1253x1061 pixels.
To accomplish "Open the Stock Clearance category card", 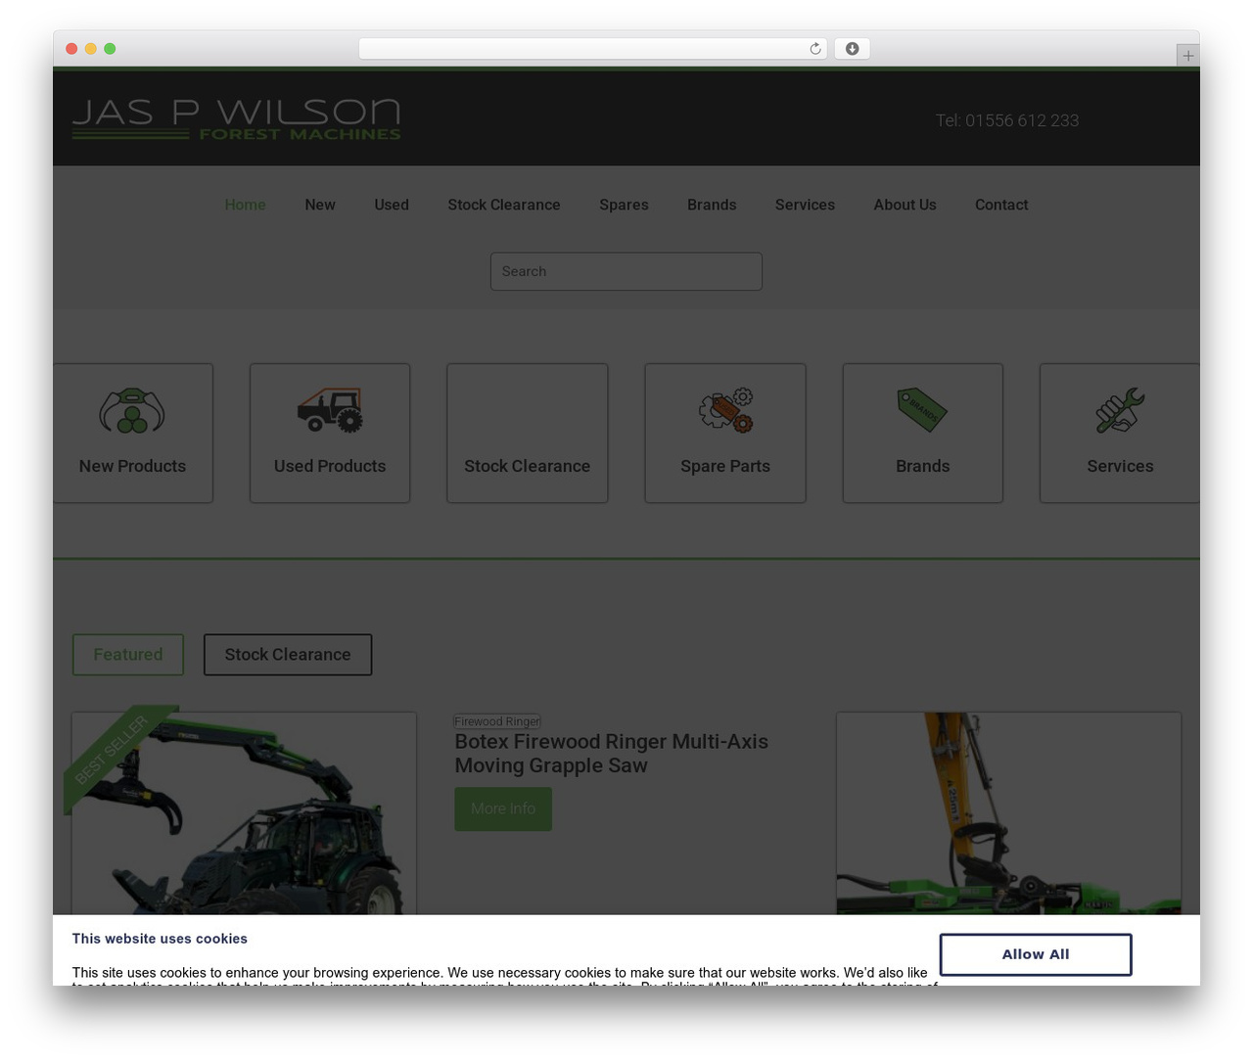I will (x=528, y=434).
